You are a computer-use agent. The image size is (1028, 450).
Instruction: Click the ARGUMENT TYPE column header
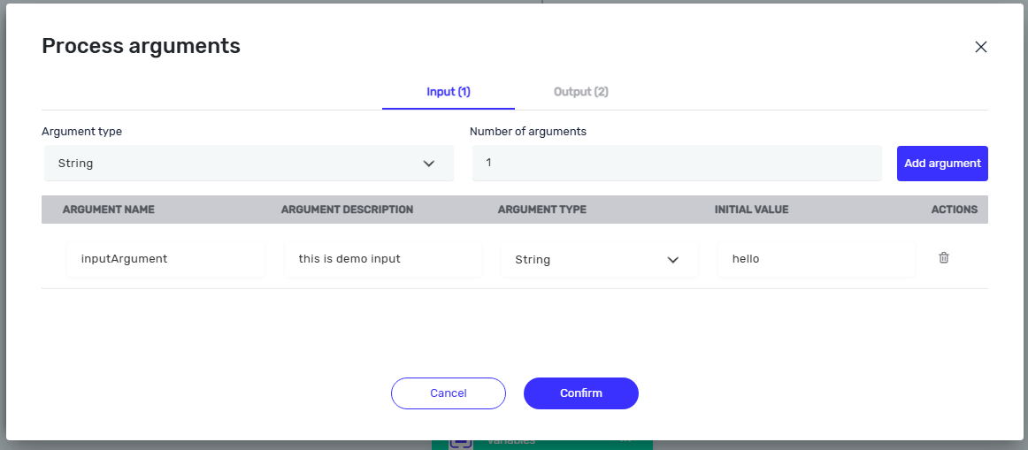tap(542, 210)
